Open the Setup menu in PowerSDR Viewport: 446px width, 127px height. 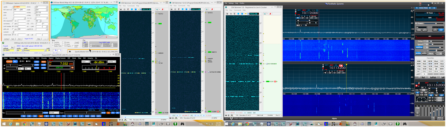pos(6,58)
